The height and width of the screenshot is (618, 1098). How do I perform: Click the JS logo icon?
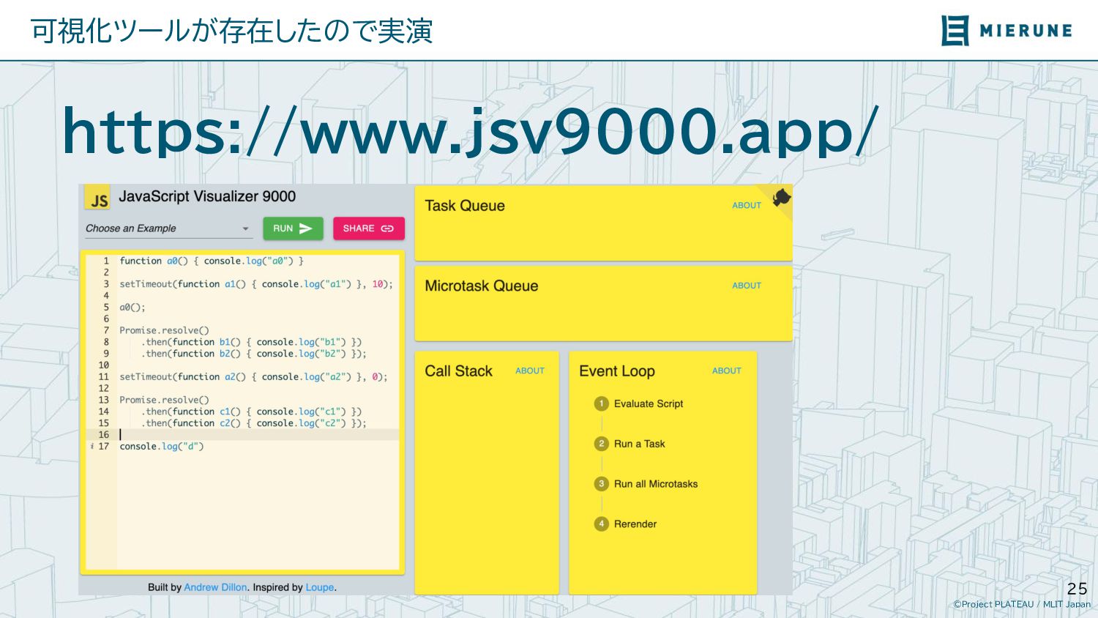(97, 198)
